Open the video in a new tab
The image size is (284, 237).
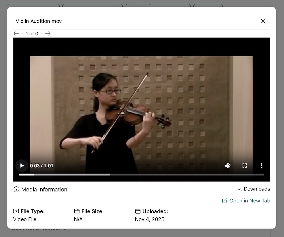[246, 201]
